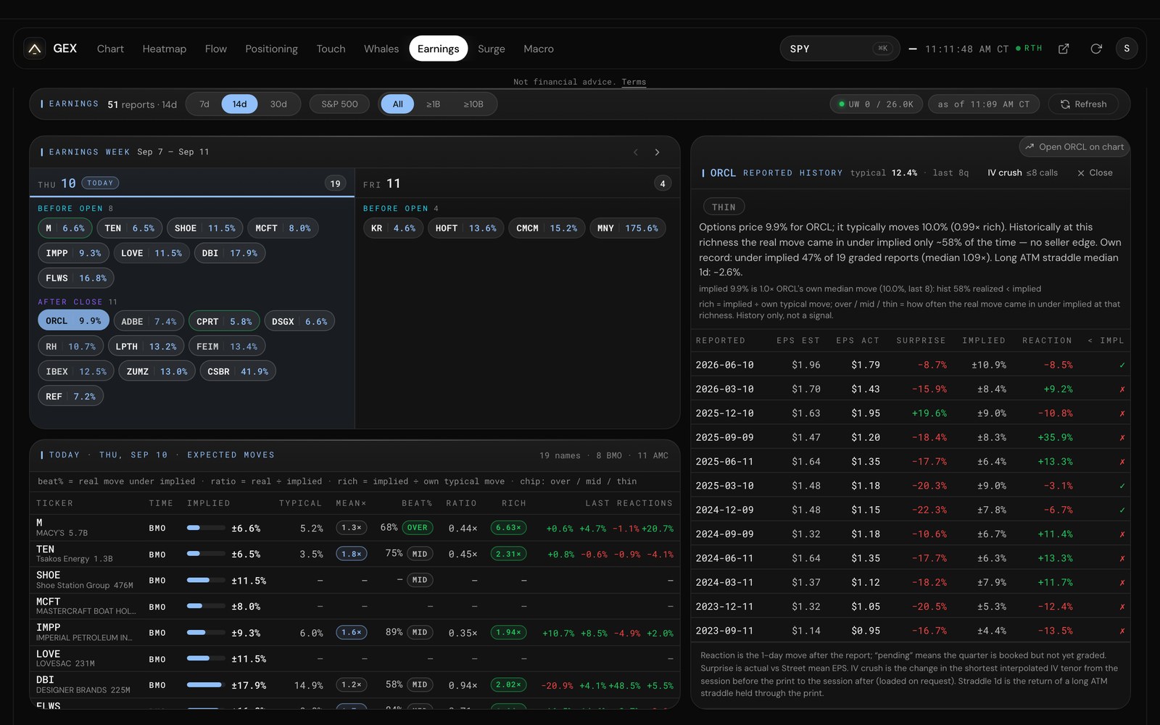Screen dimensions: 1160x725
Task: Select the ORCL 9.9% earnings chip
Action: click(73, 320)
